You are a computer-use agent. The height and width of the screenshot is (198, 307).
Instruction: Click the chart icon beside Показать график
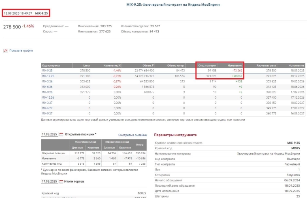(x=6, y=51)
